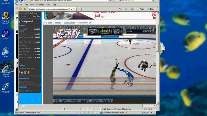Viewport: 207px width, 116px height.
Task: Expand the Challenges section arrow
Action: (39, 87)
